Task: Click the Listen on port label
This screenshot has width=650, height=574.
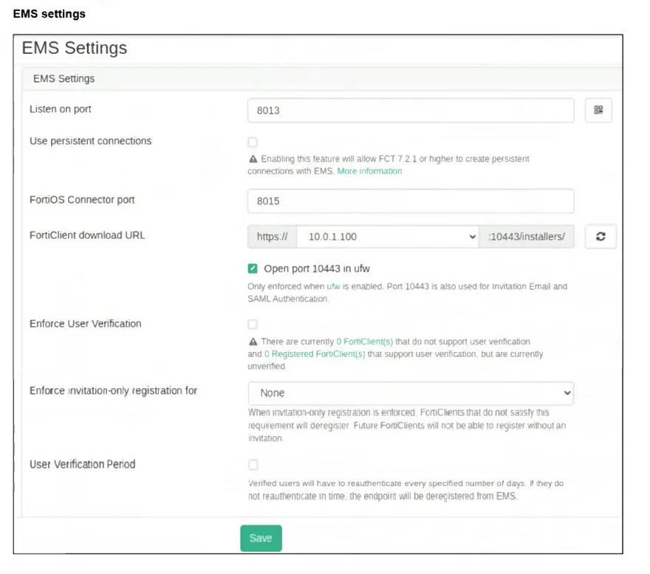Action: [x=60, y=109]
